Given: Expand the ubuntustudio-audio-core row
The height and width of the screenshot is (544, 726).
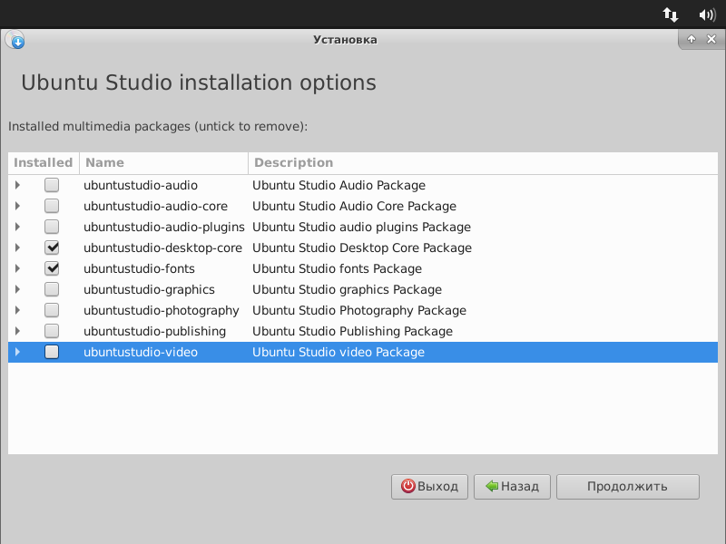Looking at the screenshot, I should [x=17, y=206].
